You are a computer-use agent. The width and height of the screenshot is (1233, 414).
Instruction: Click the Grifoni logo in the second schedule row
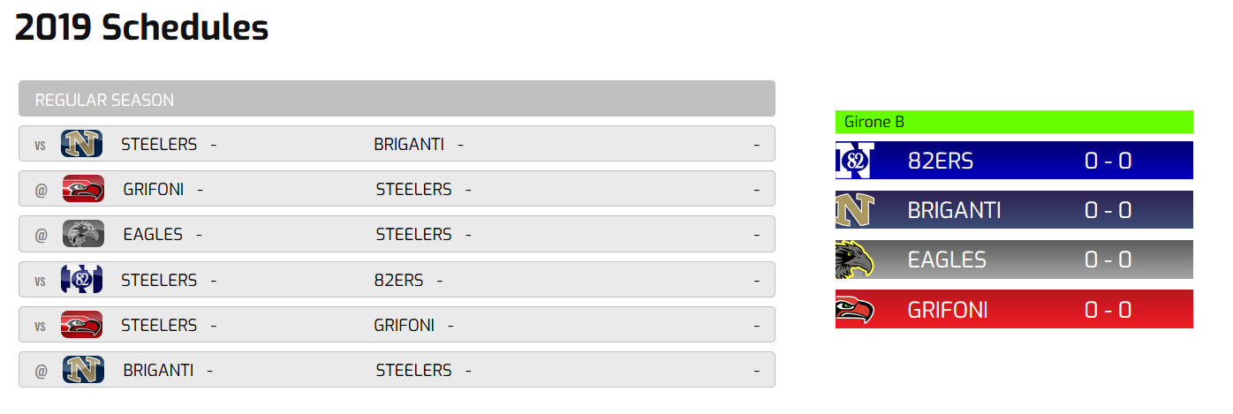(x=83, y=188)
